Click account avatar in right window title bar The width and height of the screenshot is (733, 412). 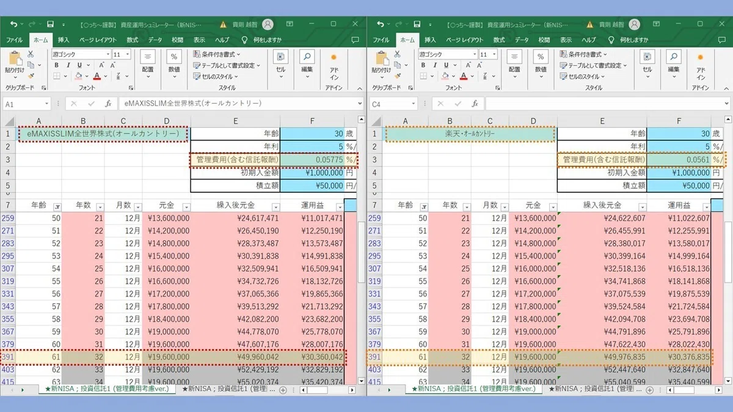(x=635, y=24)
